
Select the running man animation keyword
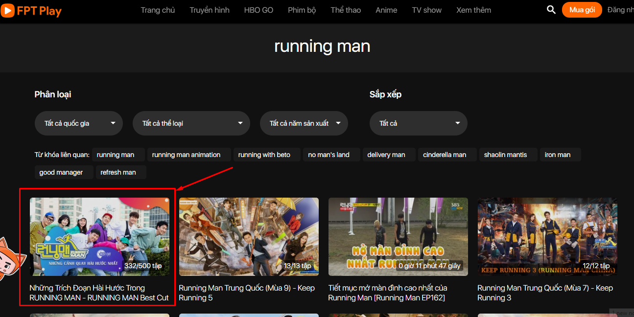click(186, 155)
